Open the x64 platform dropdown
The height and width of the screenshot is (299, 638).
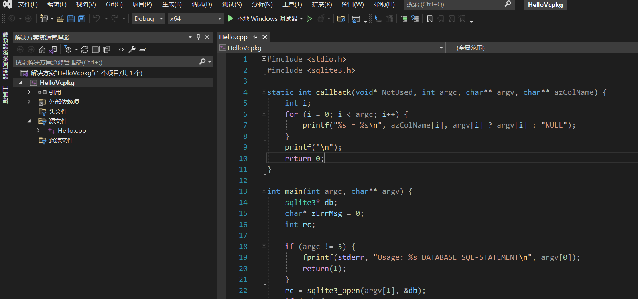tap(195, 19)
